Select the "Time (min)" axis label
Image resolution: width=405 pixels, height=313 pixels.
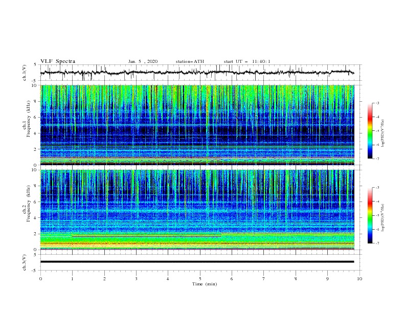point(205,284)
